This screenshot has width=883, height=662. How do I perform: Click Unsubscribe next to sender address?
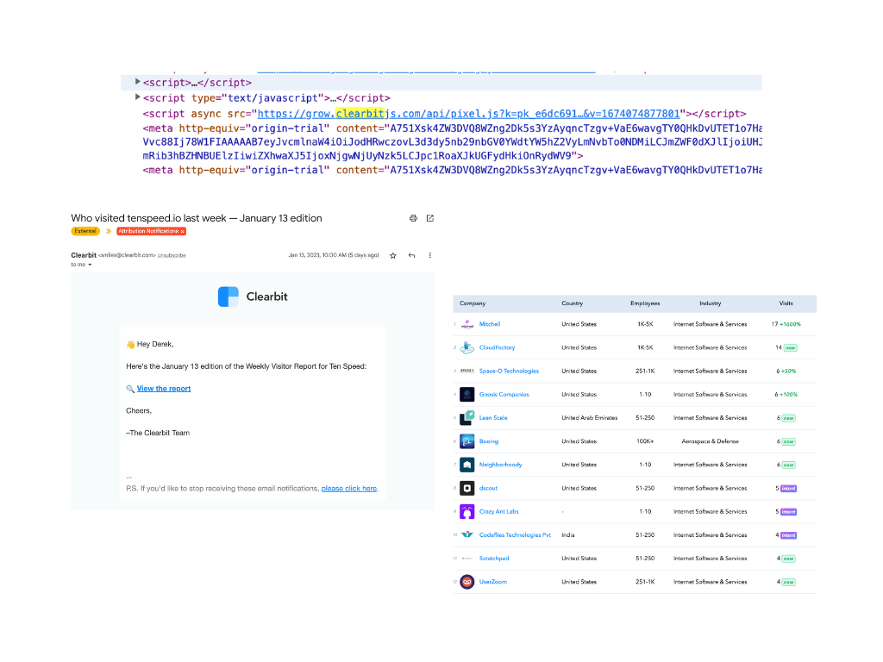172,255
